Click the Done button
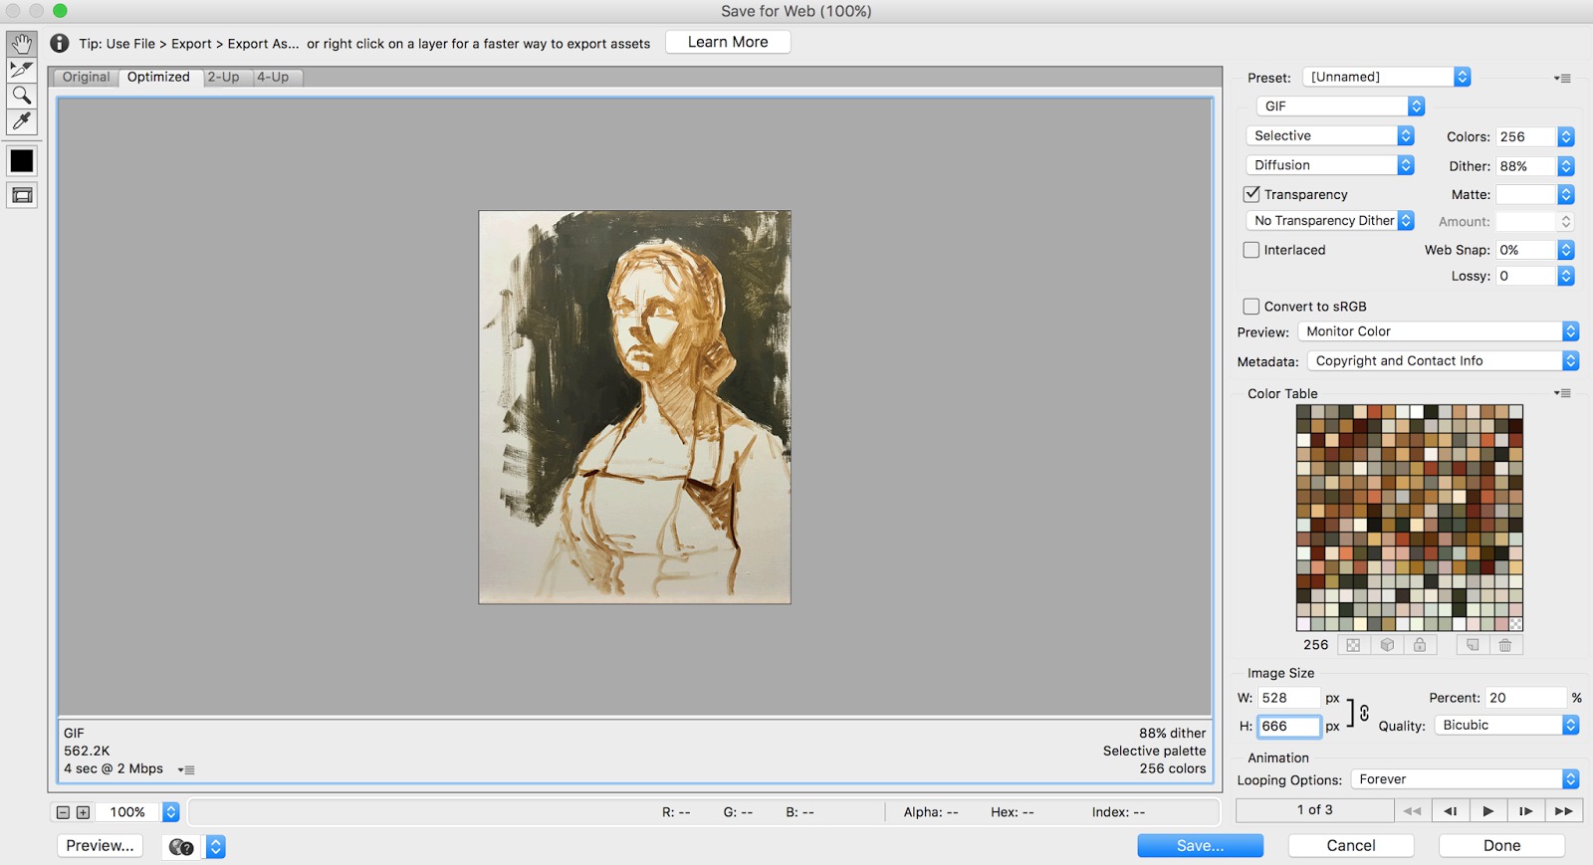 coord(1501,846)
